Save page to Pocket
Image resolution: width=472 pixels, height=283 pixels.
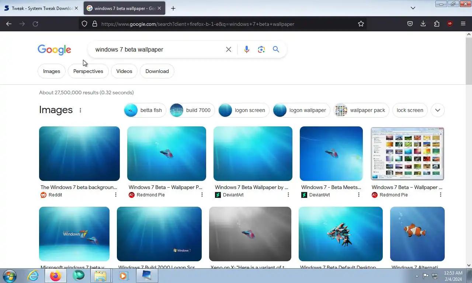point(410,24)
